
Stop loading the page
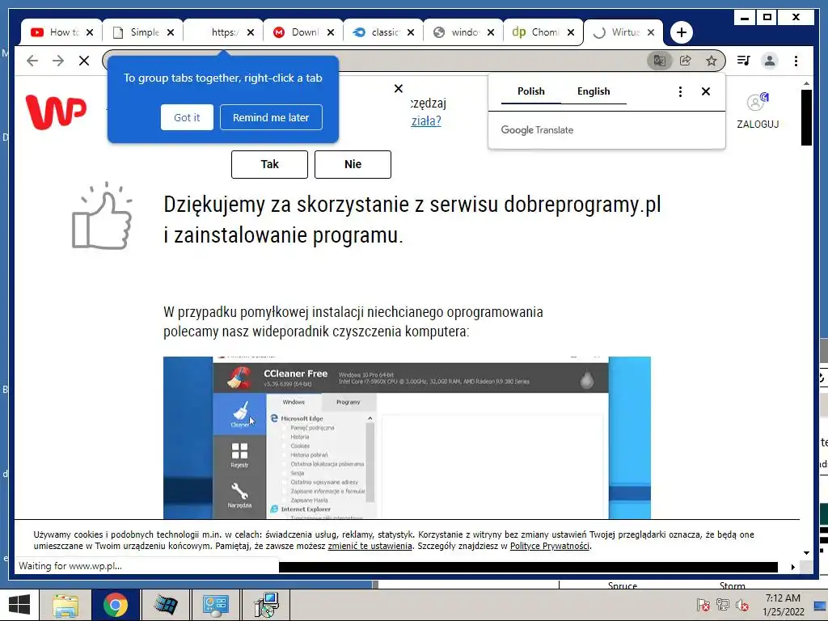(84, 61)
